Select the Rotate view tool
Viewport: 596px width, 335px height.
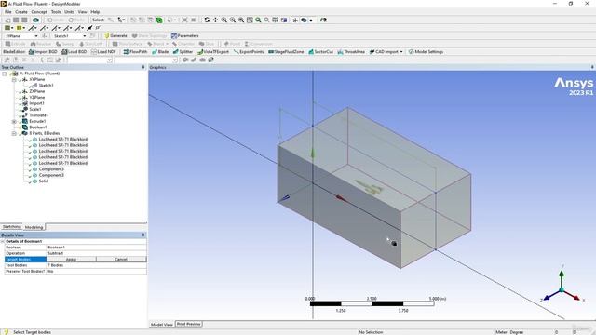[207, 20]
